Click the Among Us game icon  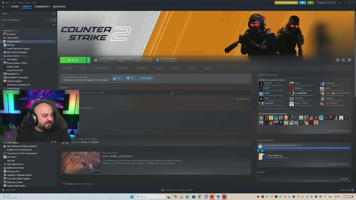(x=5, y=34)
